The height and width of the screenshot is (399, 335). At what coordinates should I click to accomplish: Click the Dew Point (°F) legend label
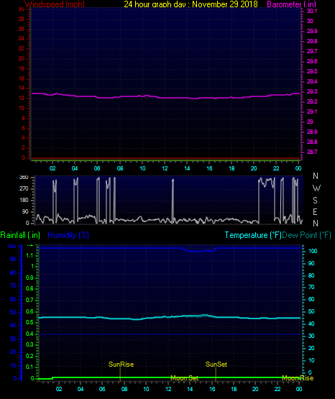point(306,235)
